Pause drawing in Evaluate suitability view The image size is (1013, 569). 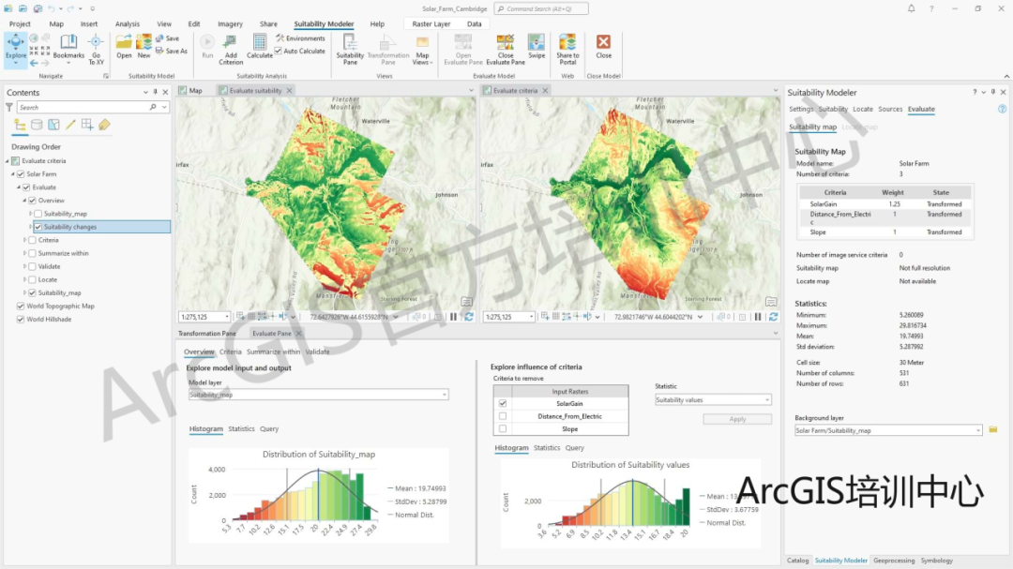(x=454, y=317)
